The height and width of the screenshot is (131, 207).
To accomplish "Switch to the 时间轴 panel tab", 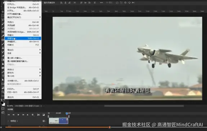I will click(10, 109).
